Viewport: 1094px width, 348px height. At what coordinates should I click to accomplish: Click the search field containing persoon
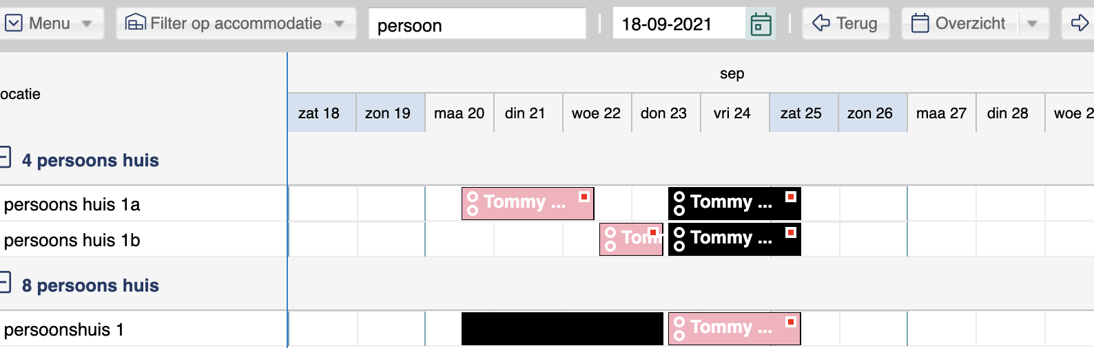point(477,24)
